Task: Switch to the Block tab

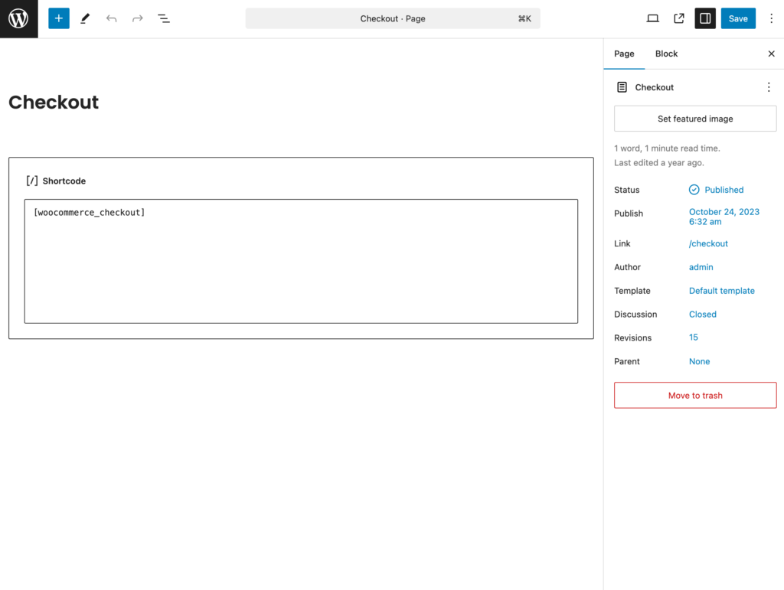Action: pos(666,54)
